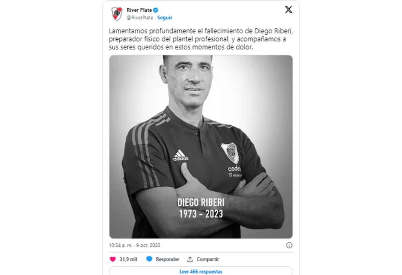402x275 pixels.
Task: Click the 31,9 mil likes count
Action: (x=128, y=259)
